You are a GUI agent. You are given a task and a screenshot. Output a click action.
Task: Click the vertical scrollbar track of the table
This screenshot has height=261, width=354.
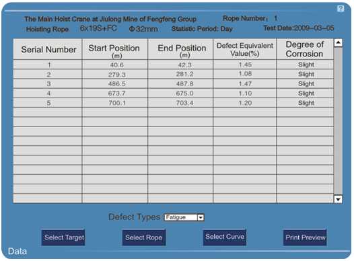339,121
